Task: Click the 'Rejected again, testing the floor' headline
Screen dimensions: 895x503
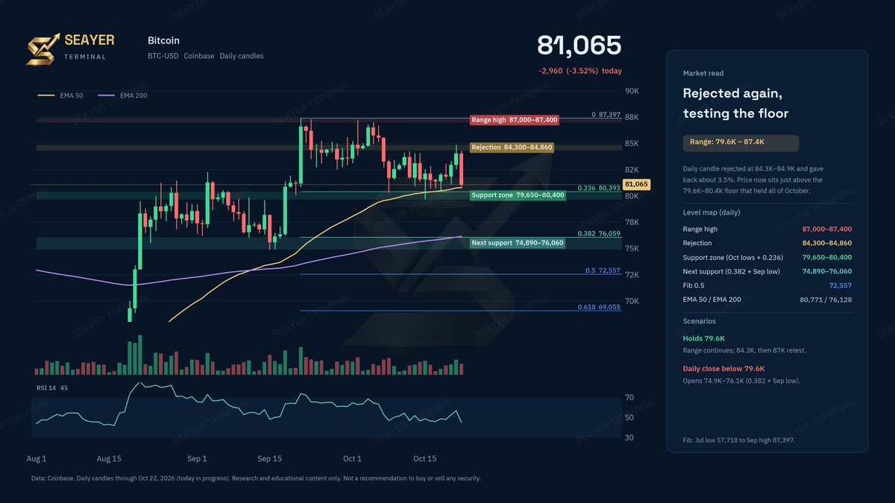Action: click(736, 104)
